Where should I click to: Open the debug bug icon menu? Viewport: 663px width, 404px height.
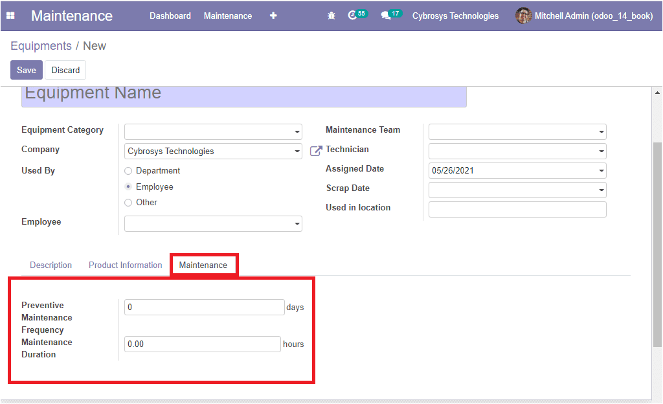point(331,16)
